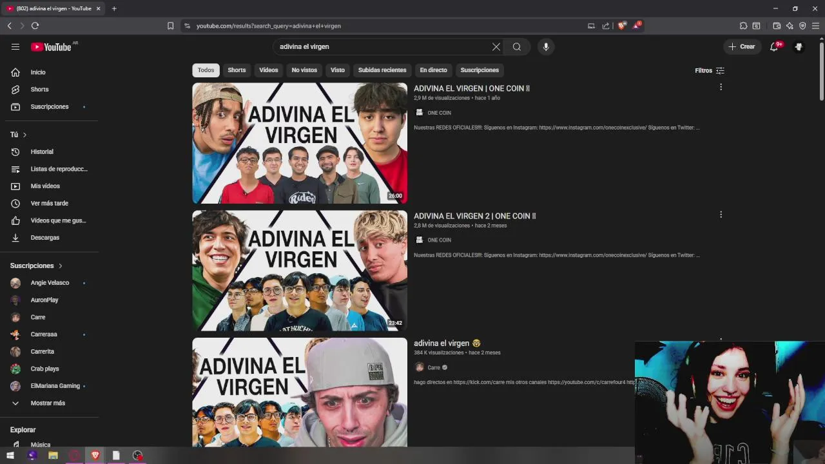Select the Visto filter chip

[x=338, y=70]
